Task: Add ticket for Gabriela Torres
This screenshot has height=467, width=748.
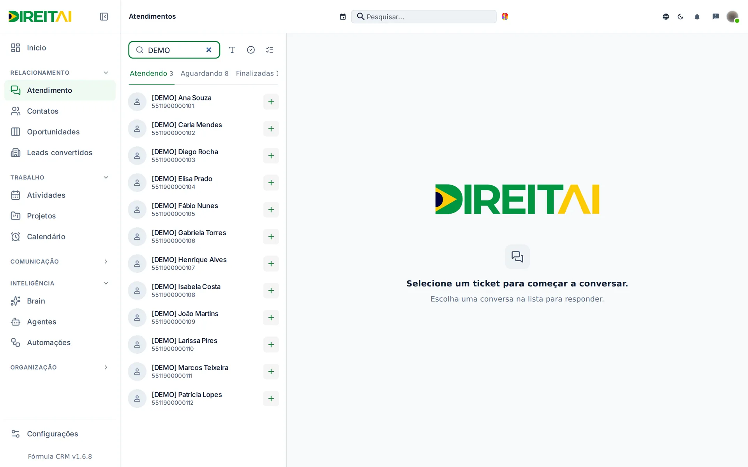Action: (x=271, y=237)
